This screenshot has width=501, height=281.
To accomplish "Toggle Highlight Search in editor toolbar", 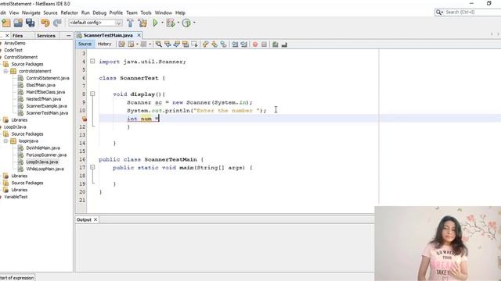I will point(186,44).
